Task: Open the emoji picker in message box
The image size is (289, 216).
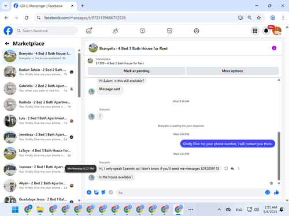Action: [268, 192]
